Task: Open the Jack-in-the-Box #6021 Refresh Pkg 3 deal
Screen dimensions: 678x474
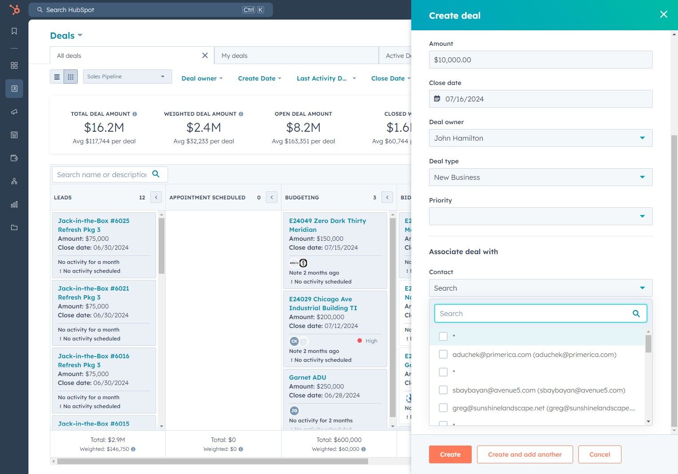Action: [x=94, y=293]
